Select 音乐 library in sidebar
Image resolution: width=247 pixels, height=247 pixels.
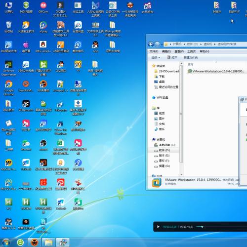[160, 129]
